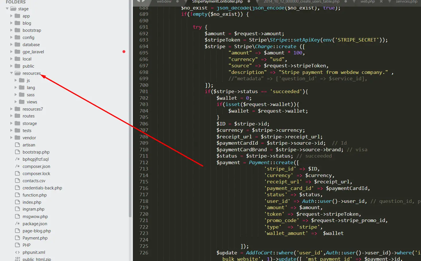The image size is (421, 261).
Task: Click the 'wallet_amount' key text
Action: [286, 233]
